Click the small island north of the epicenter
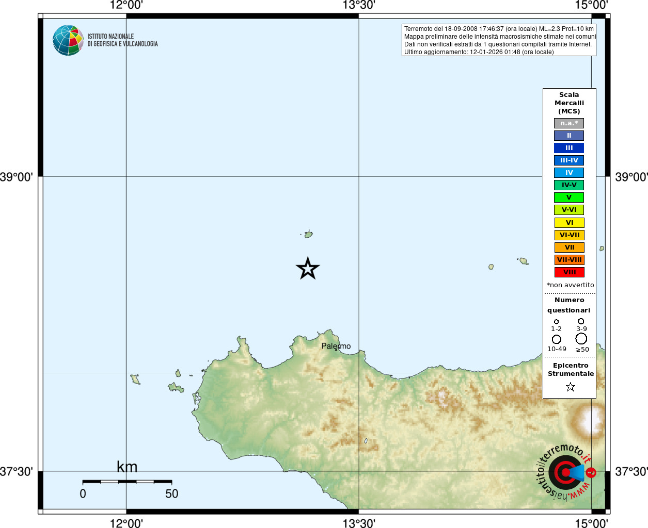The width and height of the screenshot is (648, 528). (x=308, y=235)
